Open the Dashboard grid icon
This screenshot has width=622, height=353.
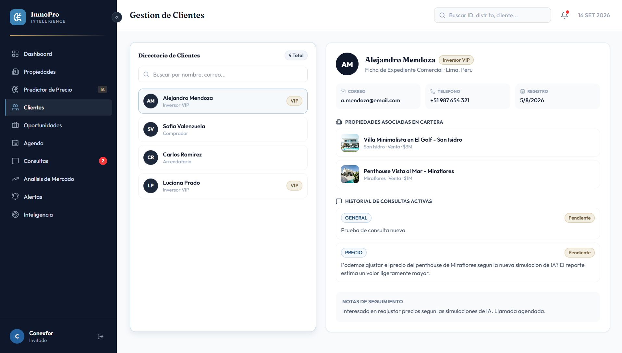pos(15,54)
